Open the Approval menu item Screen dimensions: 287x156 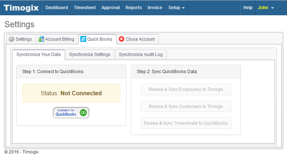[x=111, y=8]
